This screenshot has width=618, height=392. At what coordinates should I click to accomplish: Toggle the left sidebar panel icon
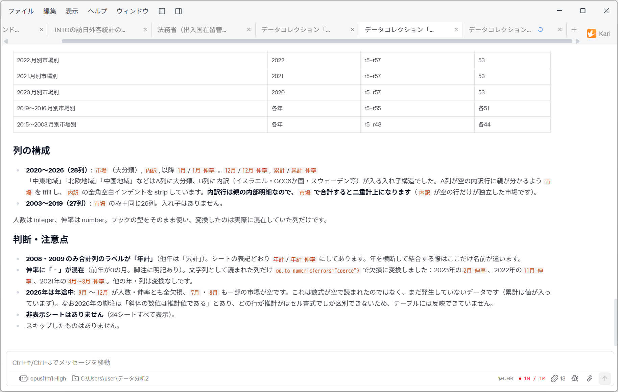tap(162, 11)
